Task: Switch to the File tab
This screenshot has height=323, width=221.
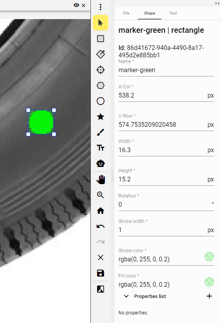Action: point(126,13)
